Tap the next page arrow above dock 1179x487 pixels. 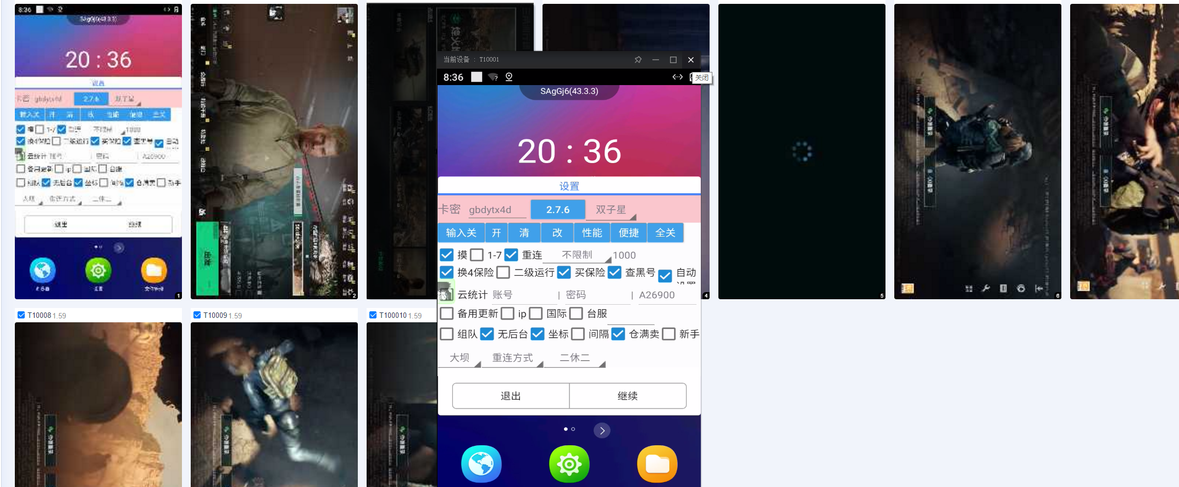tap(602, 430)
